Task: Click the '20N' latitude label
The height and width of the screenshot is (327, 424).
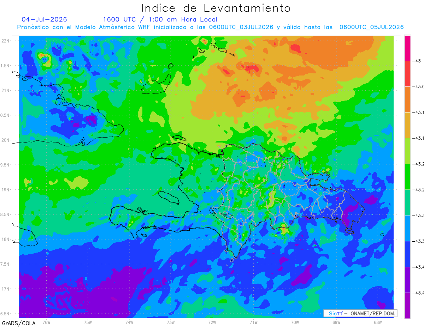Action: (5, 140)
